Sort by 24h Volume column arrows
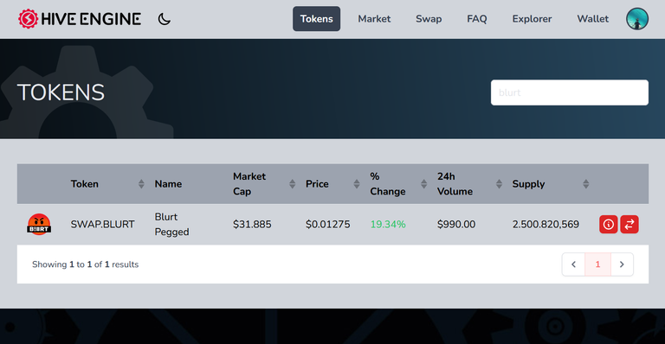This screenshot has width=665, height=344. click(499, 184)
